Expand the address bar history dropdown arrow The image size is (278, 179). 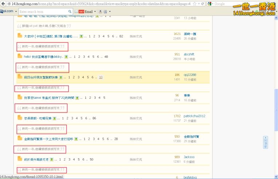pyautogui.click(x=199, y=4)
